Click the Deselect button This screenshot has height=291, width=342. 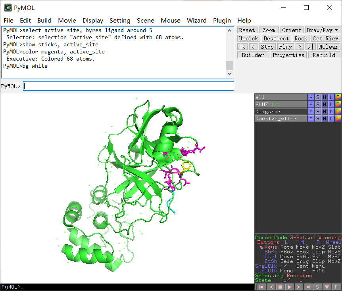[276, 38]
